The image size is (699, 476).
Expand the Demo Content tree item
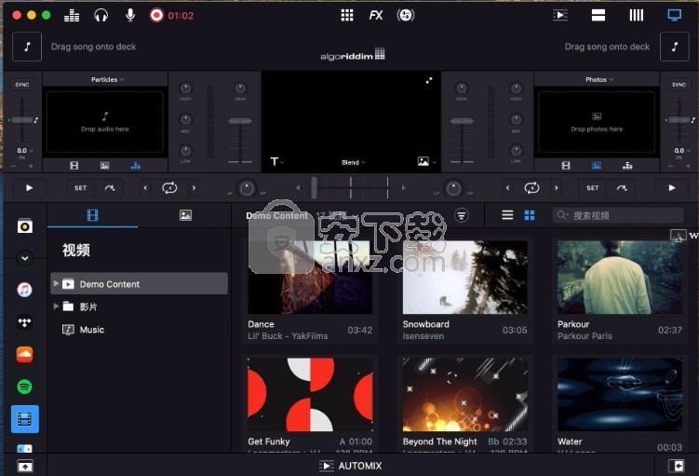tap(56, 283)
